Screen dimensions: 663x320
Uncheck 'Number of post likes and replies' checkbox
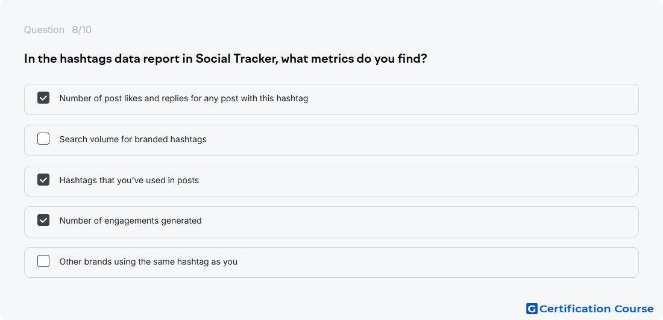pyautogui.click(x=43, y=98)
